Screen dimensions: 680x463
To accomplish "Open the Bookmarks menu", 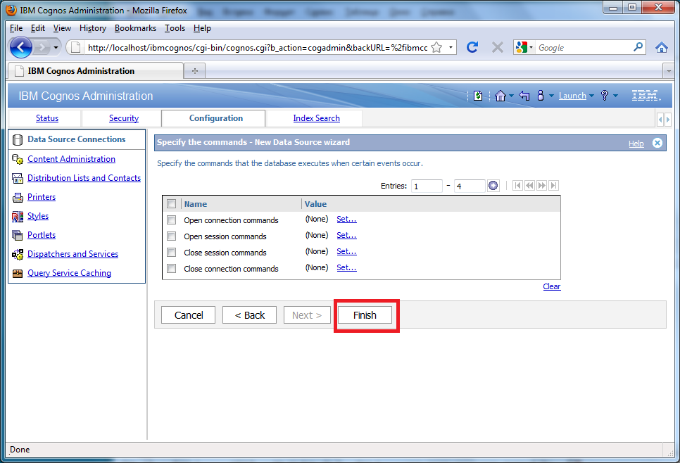I will [x=135, y=28].
